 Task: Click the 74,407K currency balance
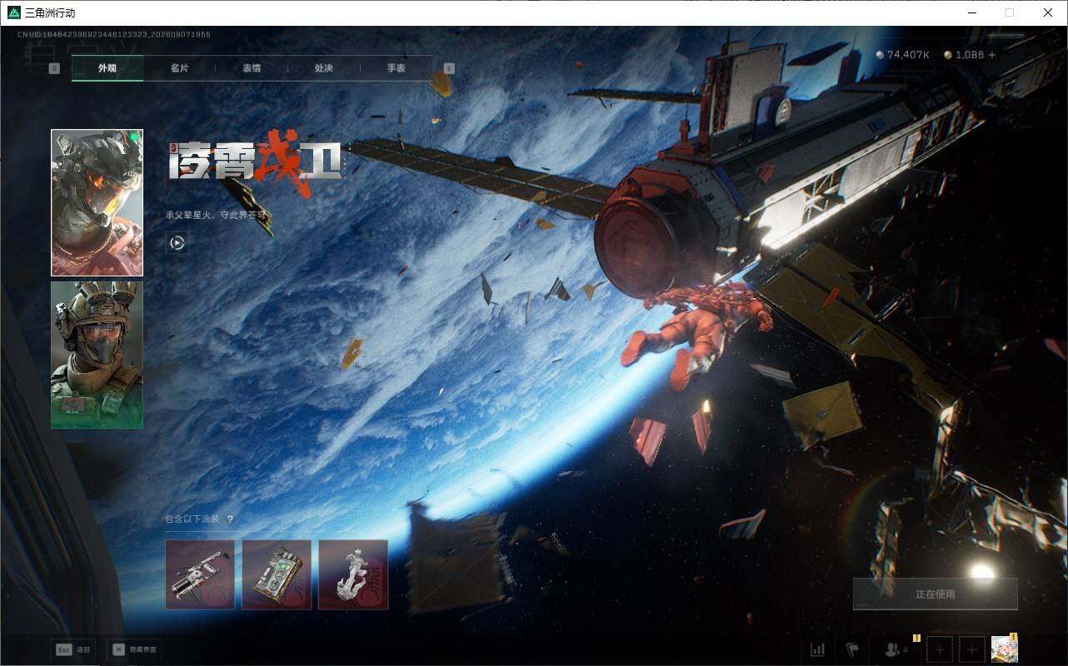(x=903, y=55)
